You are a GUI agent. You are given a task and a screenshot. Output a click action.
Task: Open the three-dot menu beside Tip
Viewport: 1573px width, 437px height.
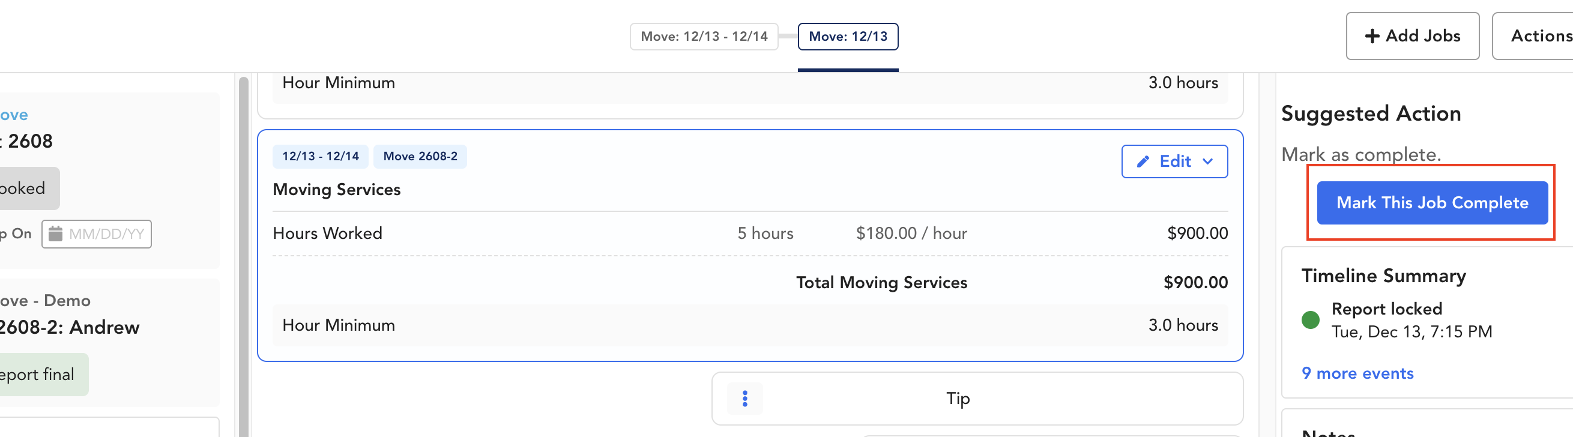[x=744, y=399]
